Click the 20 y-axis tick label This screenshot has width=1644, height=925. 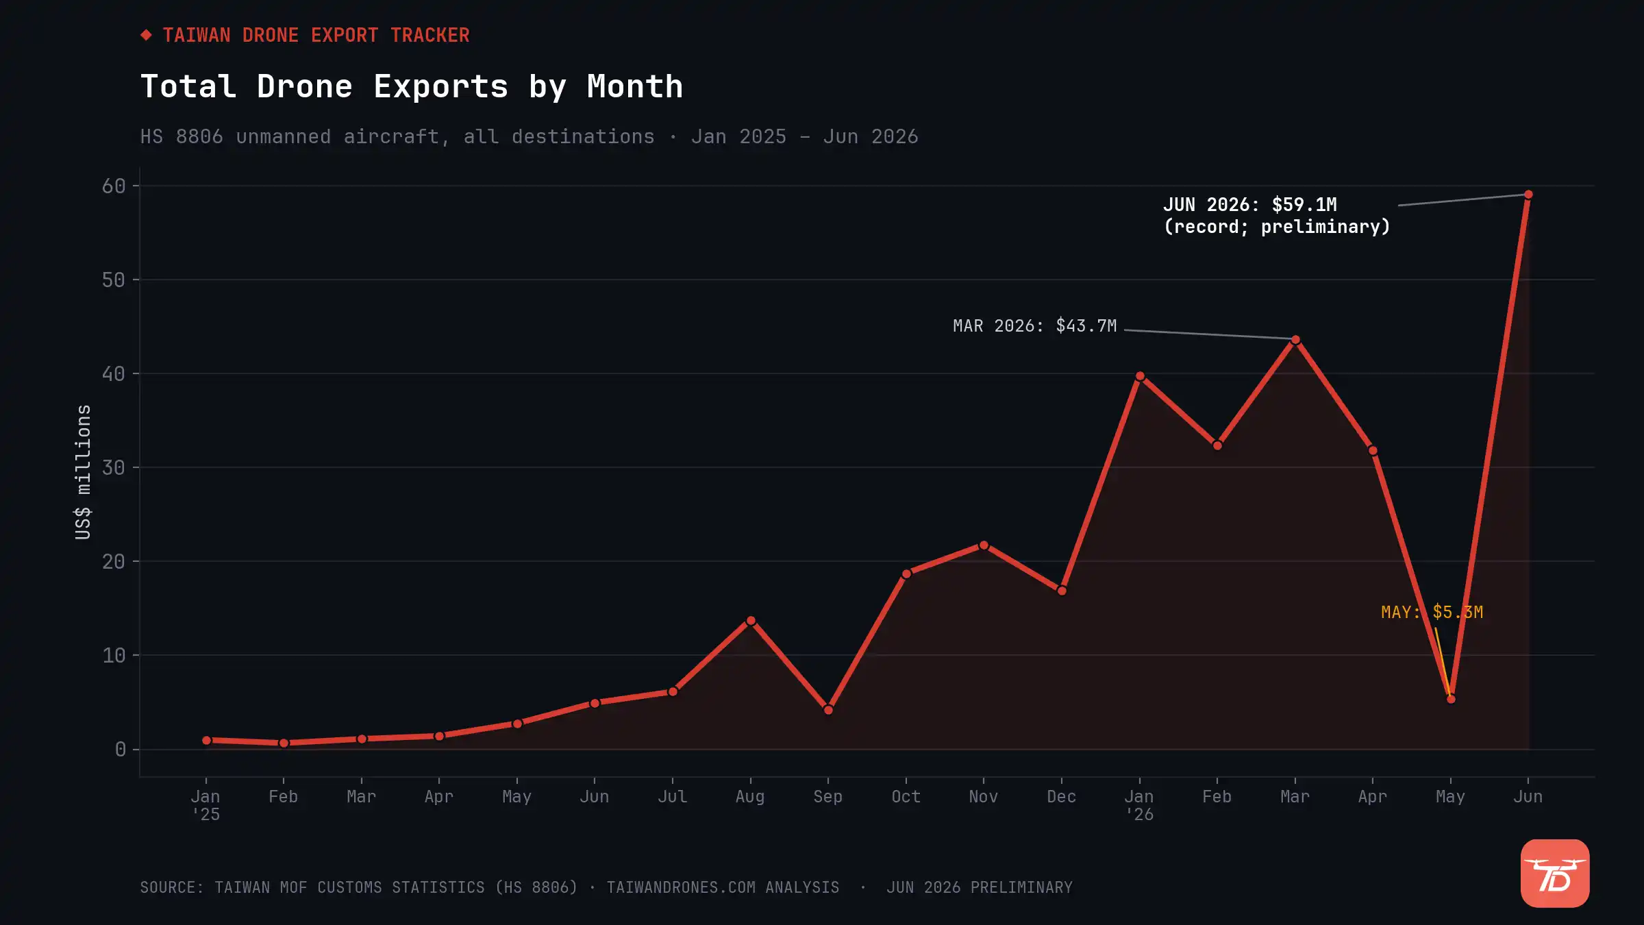pyautogui.click(x=114, y=561)
